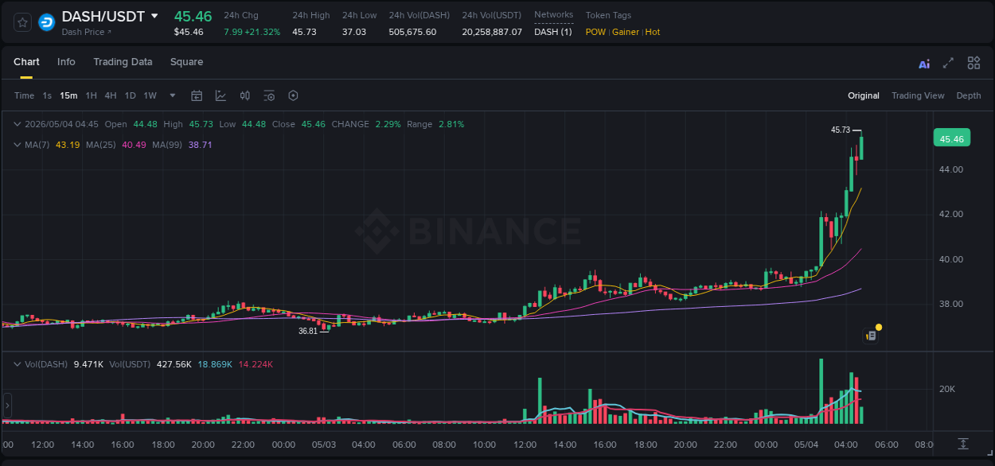Select the Original chart view
The image size is (995, 466).
coord(864,95)
